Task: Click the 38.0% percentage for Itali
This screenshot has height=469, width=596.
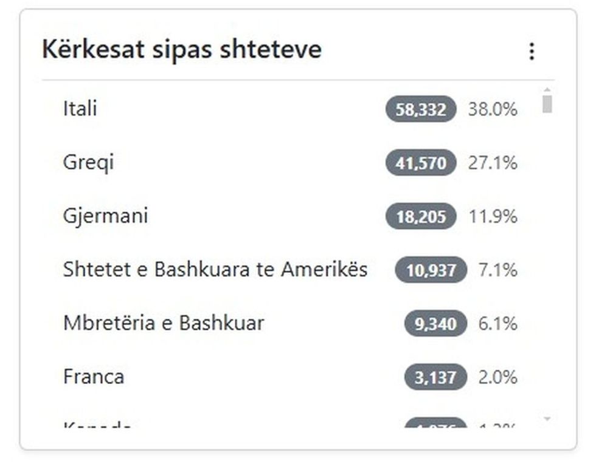Action: 493,109
